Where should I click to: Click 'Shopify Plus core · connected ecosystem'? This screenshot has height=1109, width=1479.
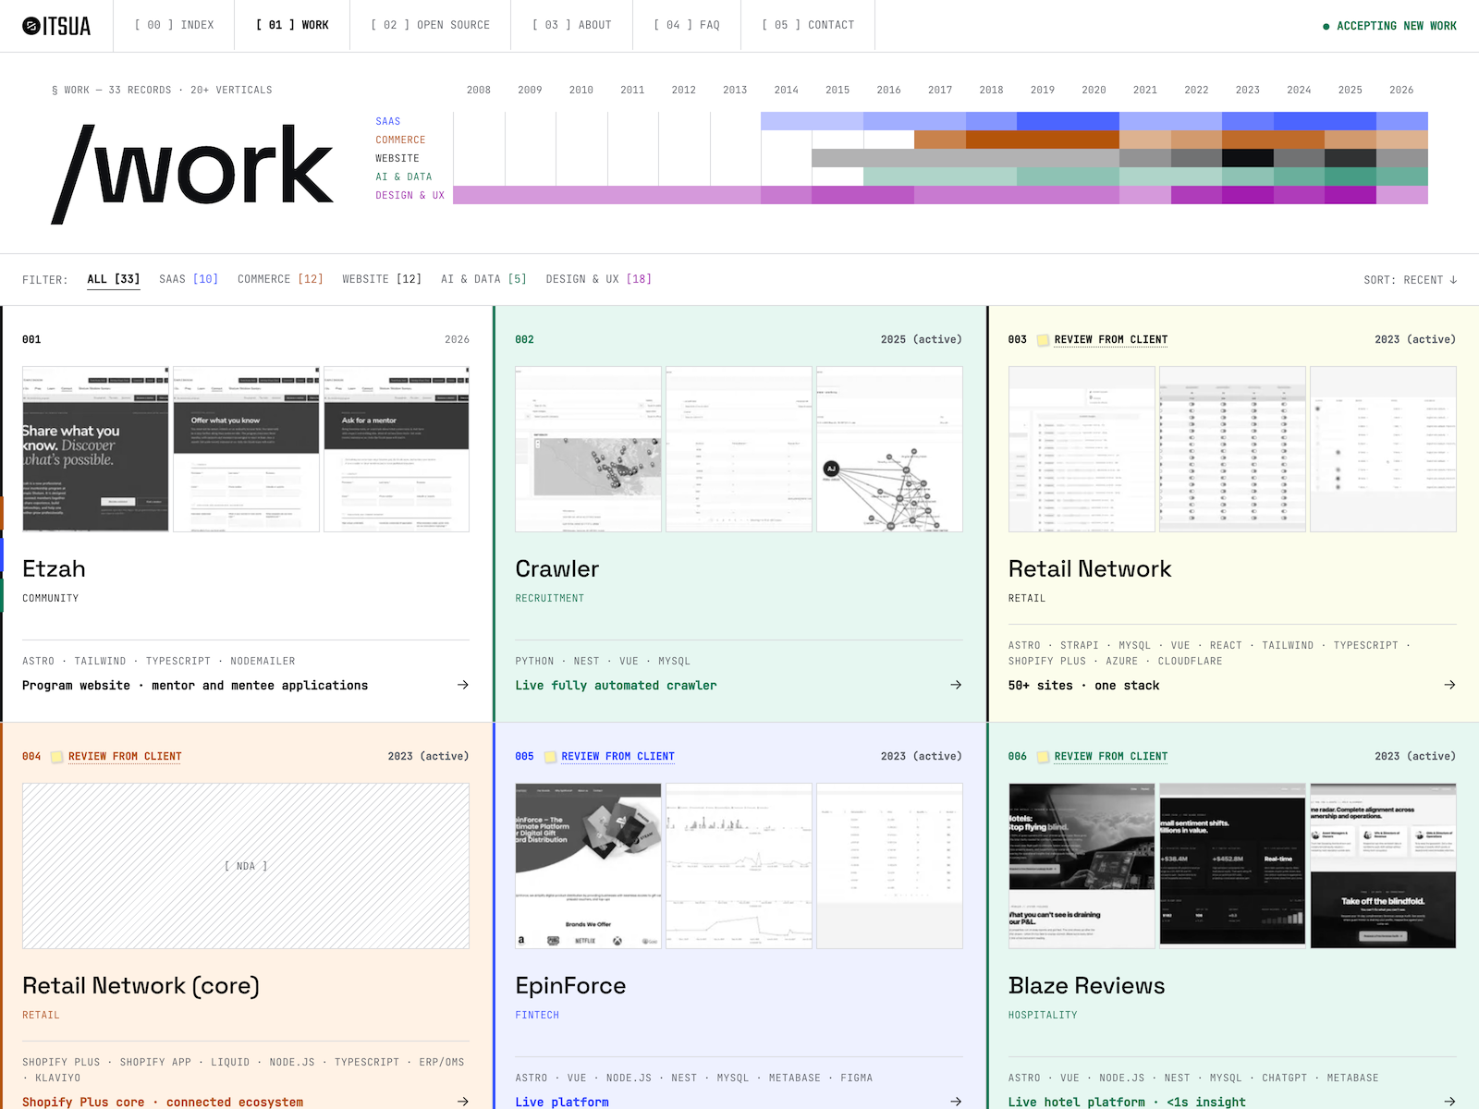(163, 1103)
